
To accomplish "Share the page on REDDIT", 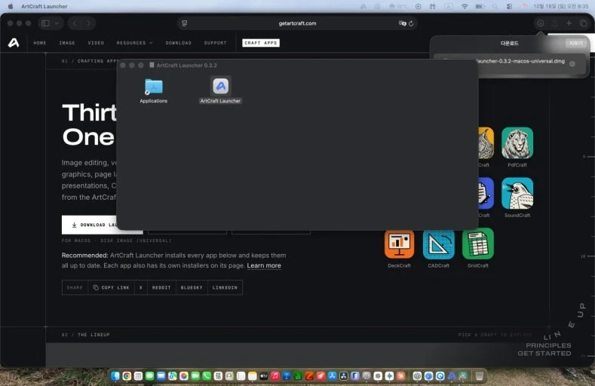I will pyautogui.click(x=161, y=287).
